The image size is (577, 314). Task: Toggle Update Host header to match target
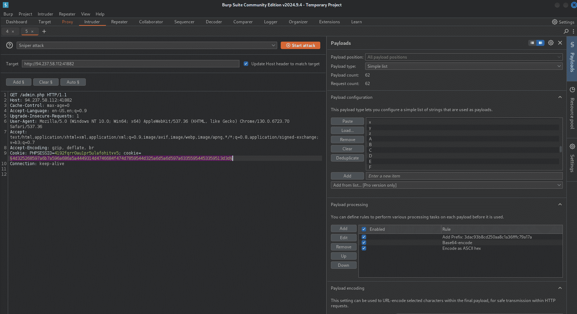[246, 64]
